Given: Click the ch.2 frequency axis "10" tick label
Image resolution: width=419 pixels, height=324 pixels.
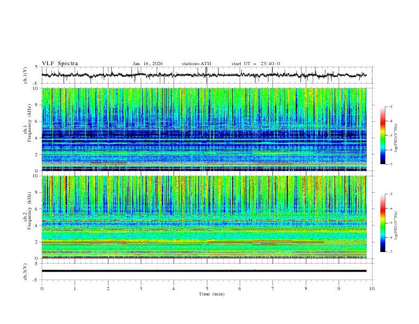Looking at the screenshot, I should click(36, 176).
